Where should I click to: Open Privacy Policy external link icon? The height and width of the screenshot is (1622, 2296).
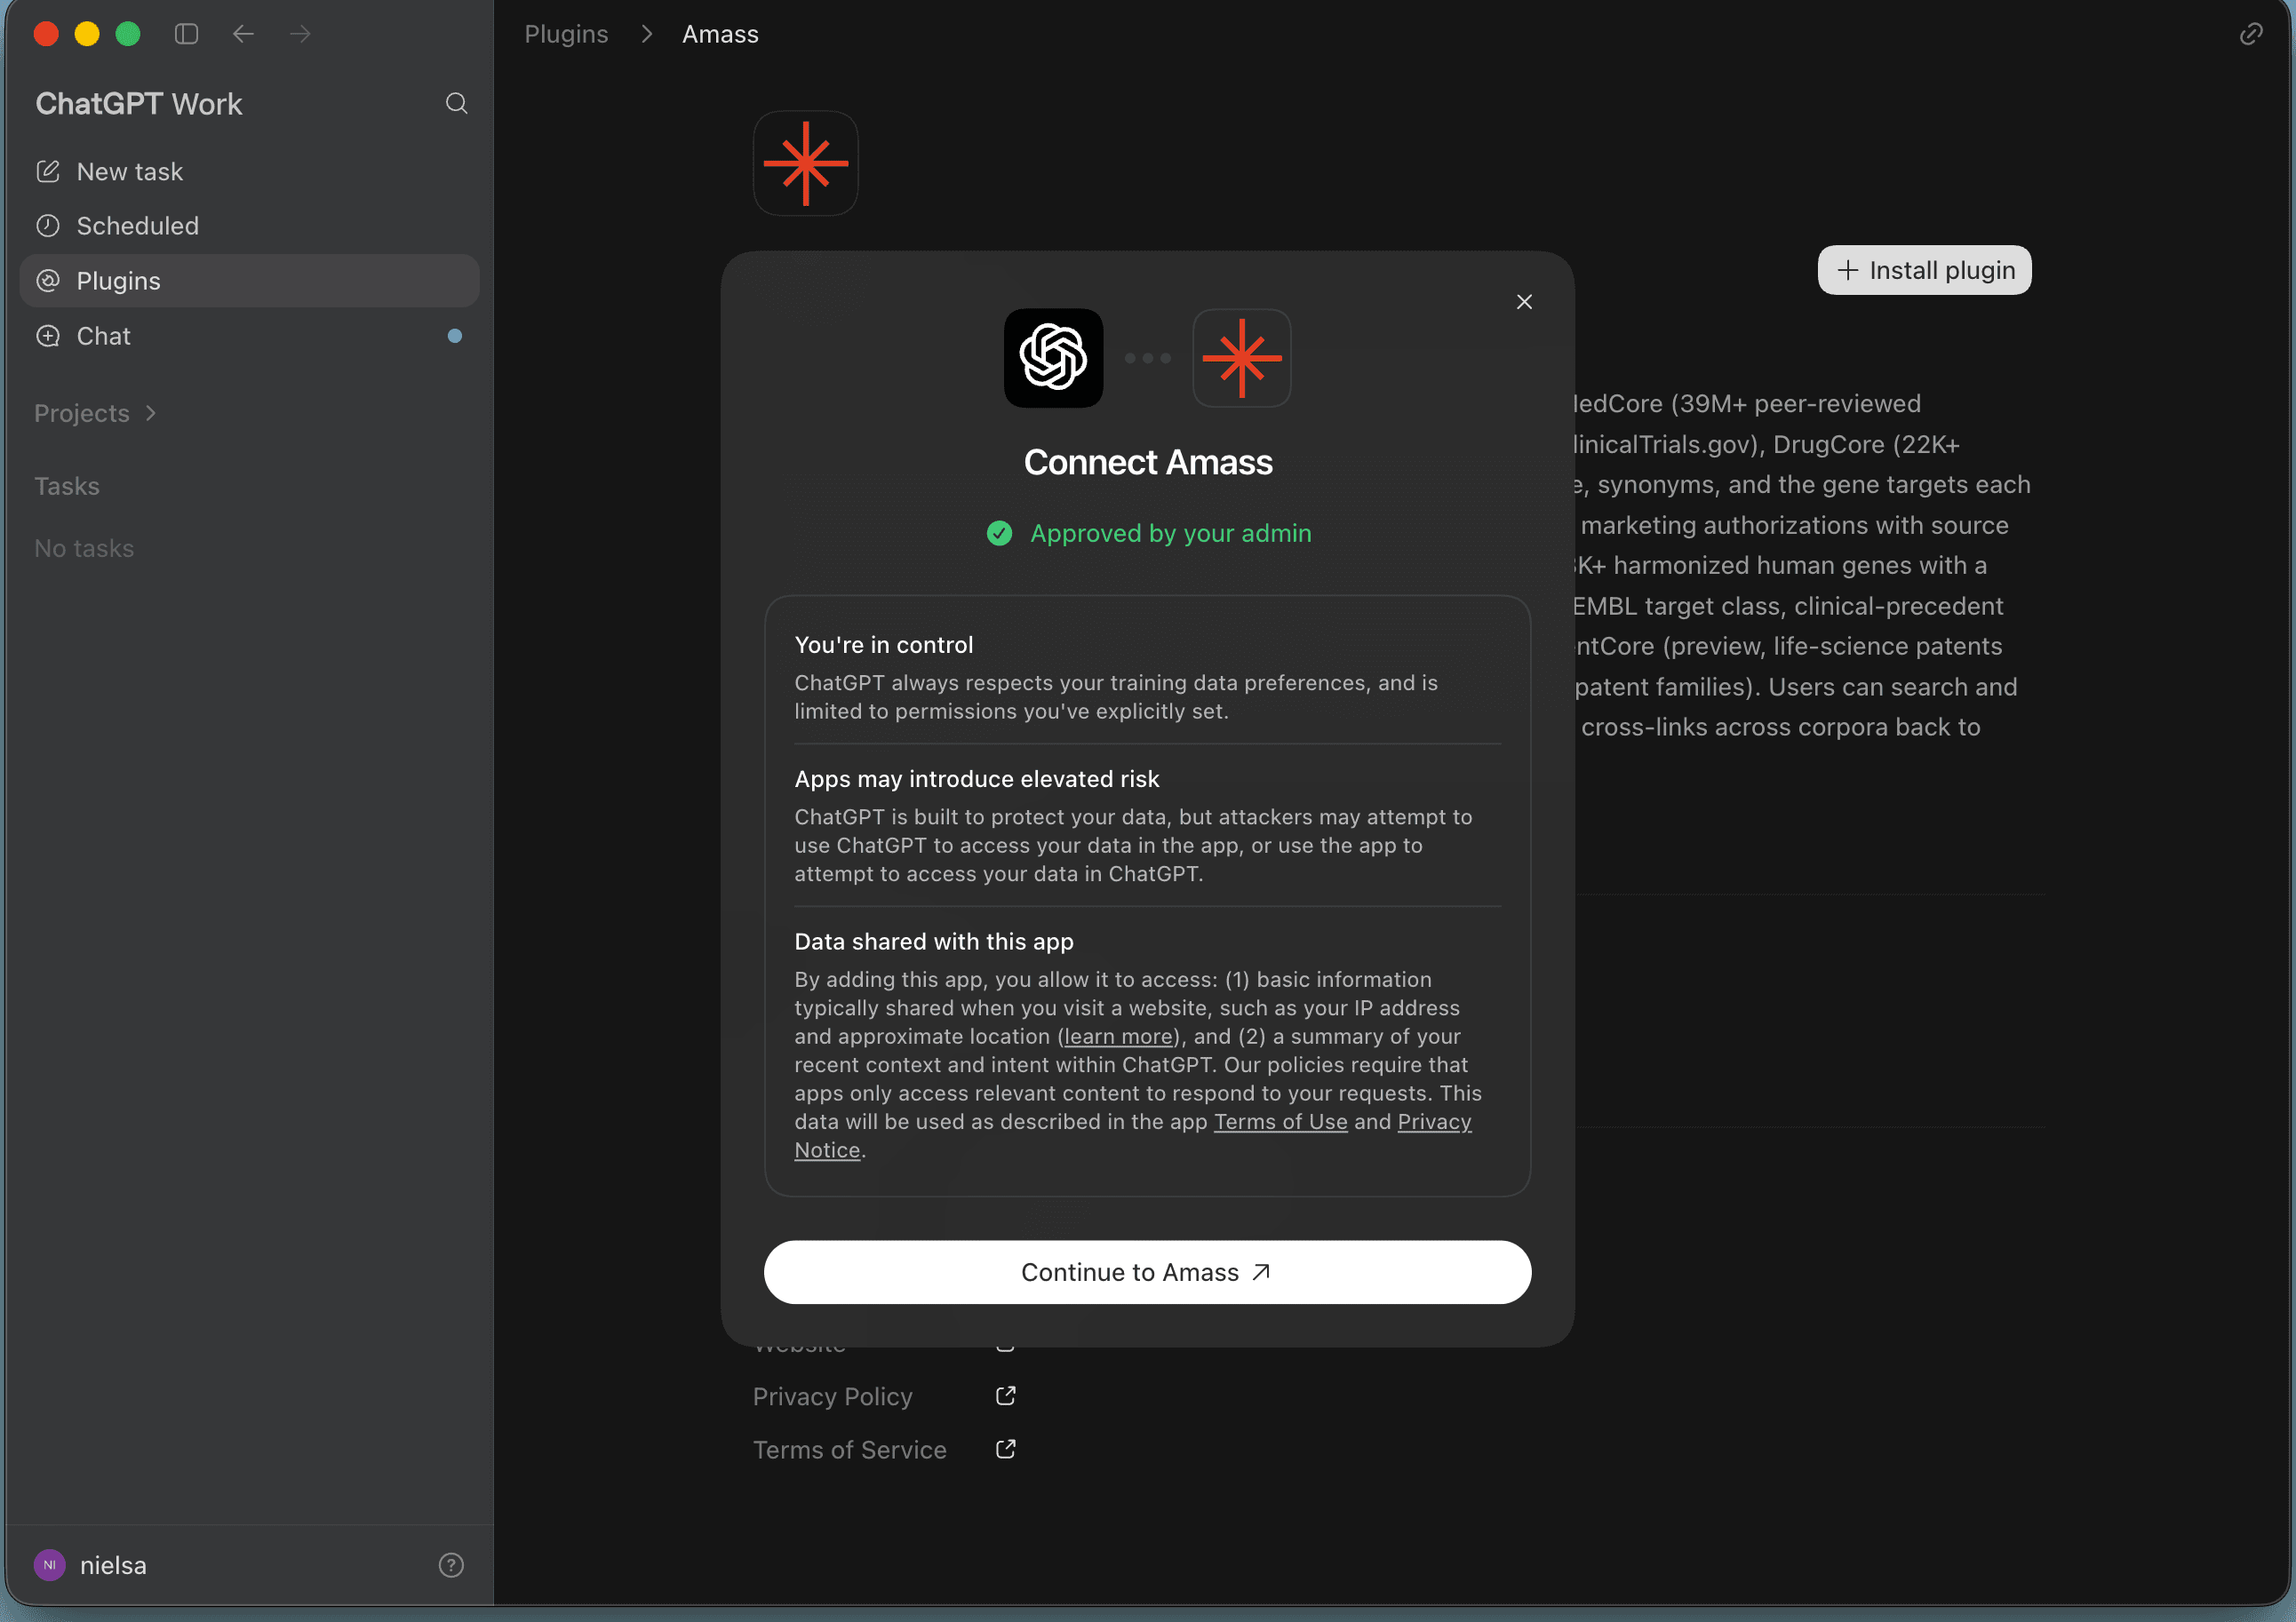(1005, 1396)
